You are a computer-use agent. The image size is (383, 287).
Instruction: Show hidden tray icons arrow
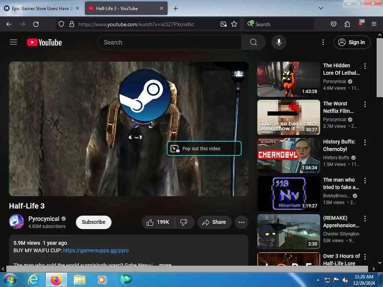click(318, 280)
